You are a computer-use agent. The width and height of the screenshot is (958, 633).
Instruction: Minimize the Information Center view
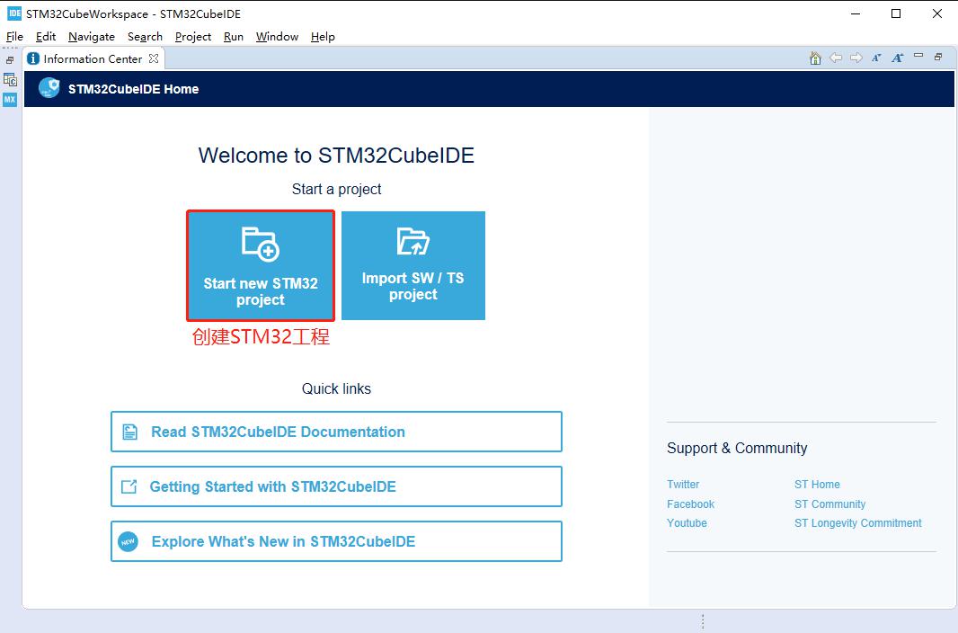(x=918, y=56)
